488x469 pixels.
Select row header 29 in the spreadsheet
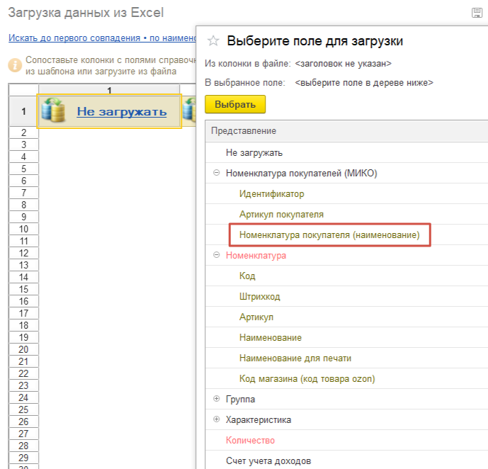click(x=23, y=458)
